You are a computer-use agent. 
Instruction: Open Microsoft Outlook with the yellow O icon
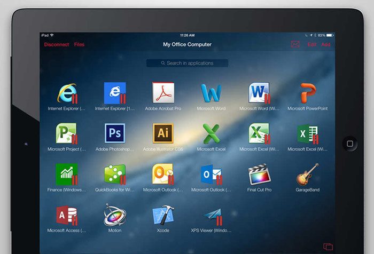coord(163,174)
